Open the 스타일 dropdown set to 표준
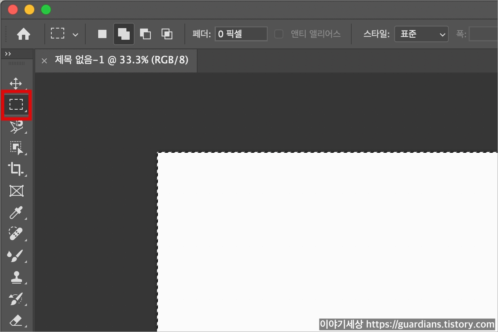This screenshot has width=498, height=332. click(x=421, y=34)
